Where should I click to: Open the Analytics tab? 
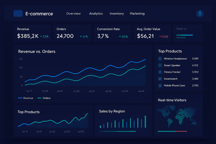click(x=96, y=14)
